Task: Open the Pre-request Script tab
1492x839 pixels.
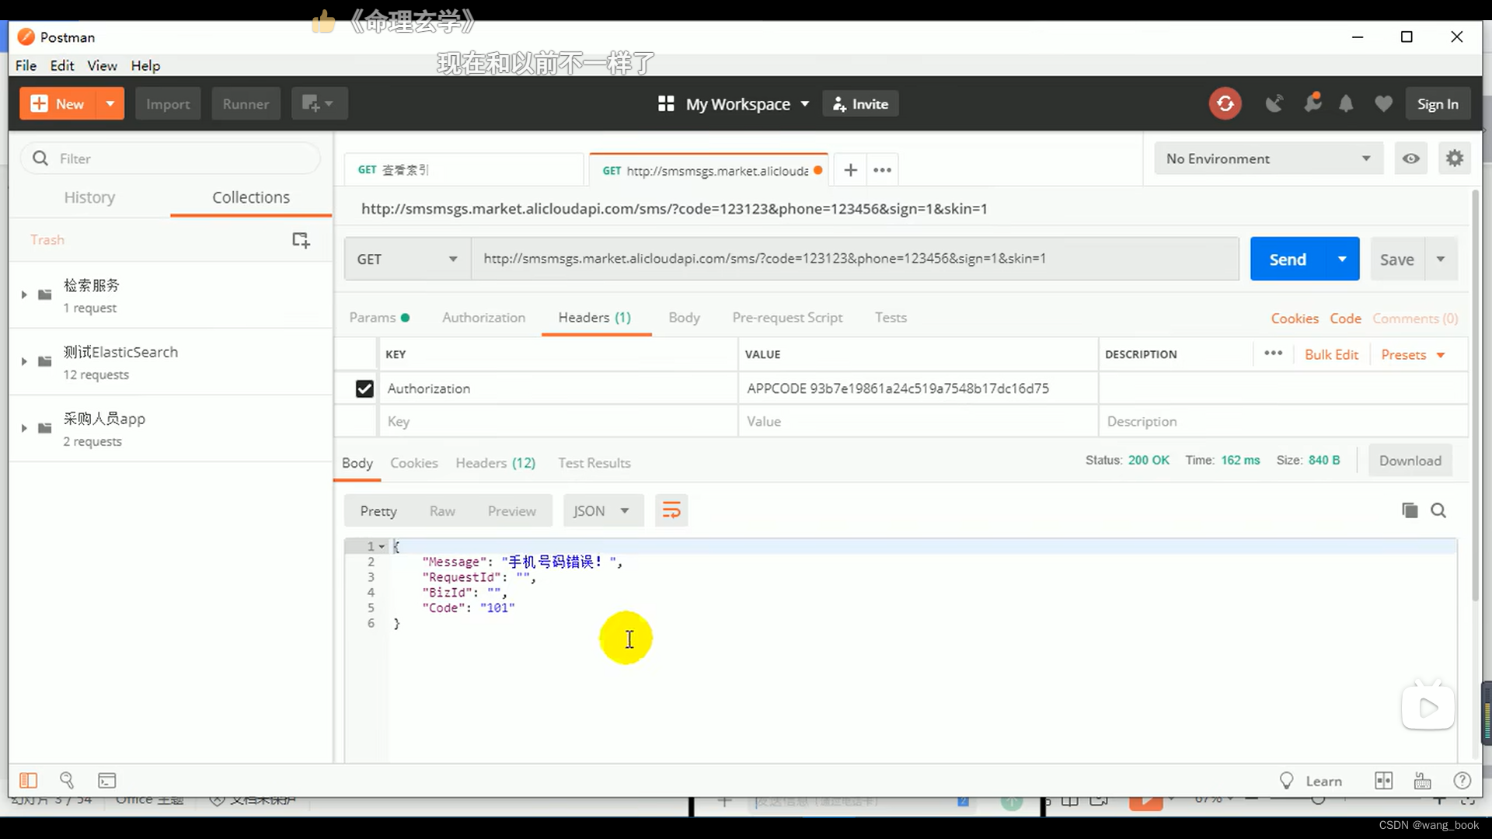Action: [x=787, y=317]
